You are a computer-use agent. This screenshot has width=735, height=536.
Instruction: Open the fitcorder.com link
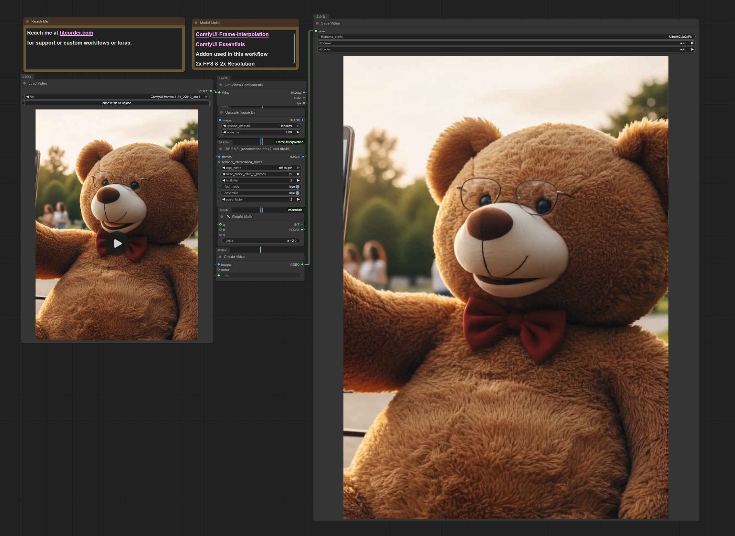pos(76,33)
